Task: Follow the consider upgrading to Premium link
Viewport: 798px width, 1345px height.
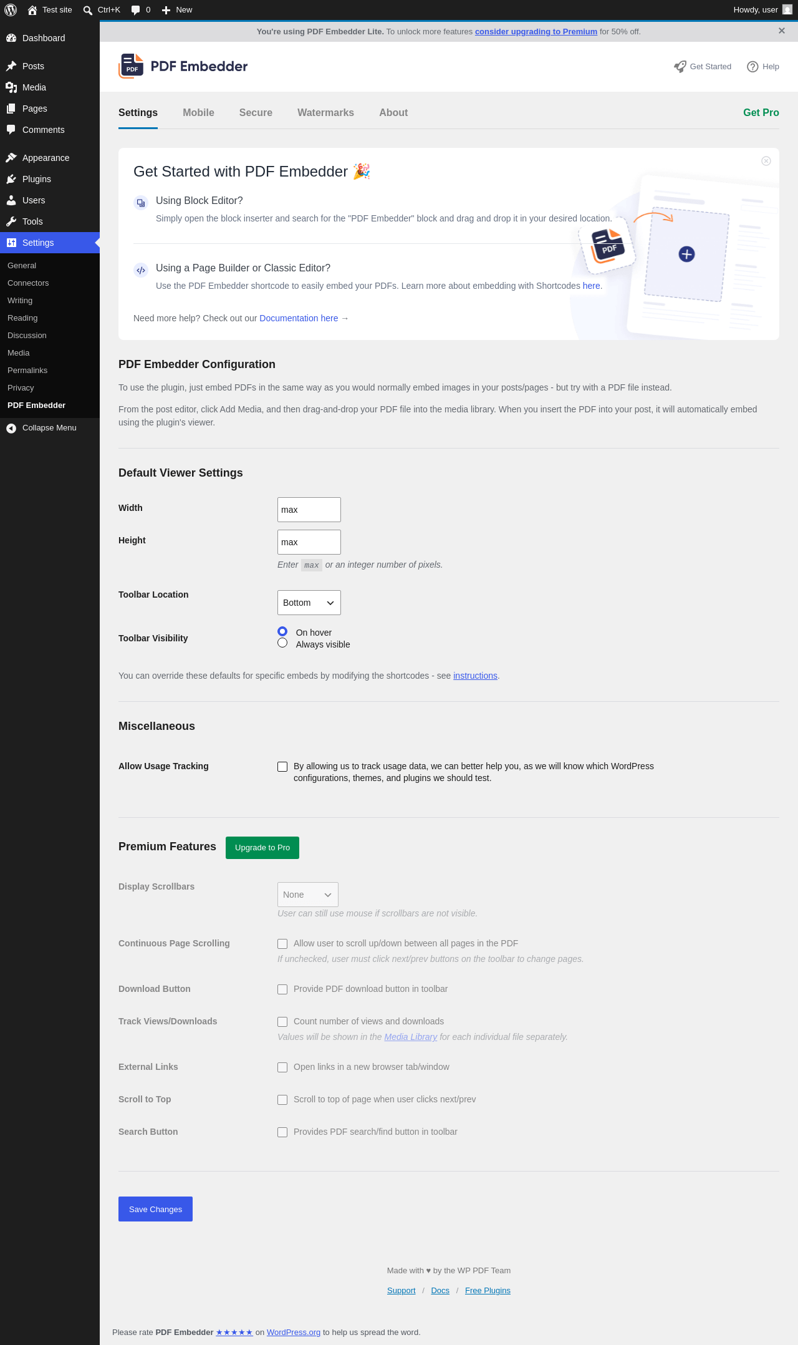Action: (536, 32)
